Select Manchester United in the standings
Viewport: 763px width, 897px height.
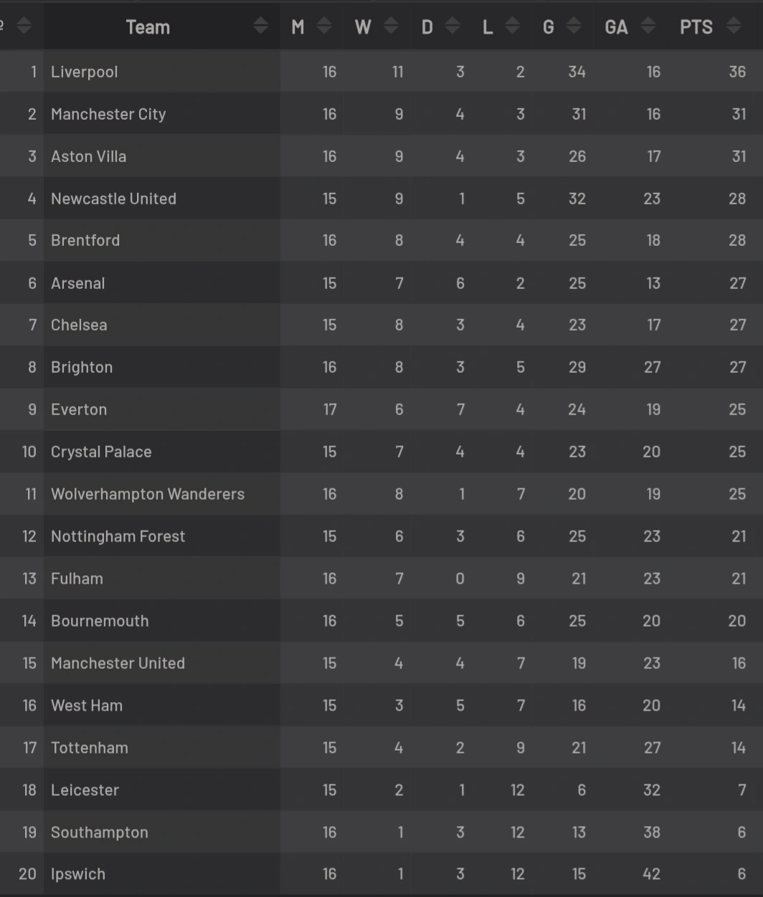pyautogui.click(x=118, y=663)
